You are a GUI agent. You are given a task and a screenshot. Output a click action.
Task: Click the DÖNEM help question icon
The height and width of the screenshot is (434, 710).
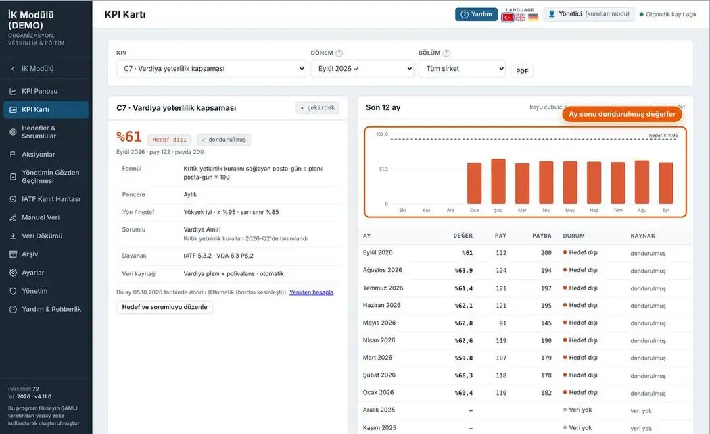click(339, 53)
